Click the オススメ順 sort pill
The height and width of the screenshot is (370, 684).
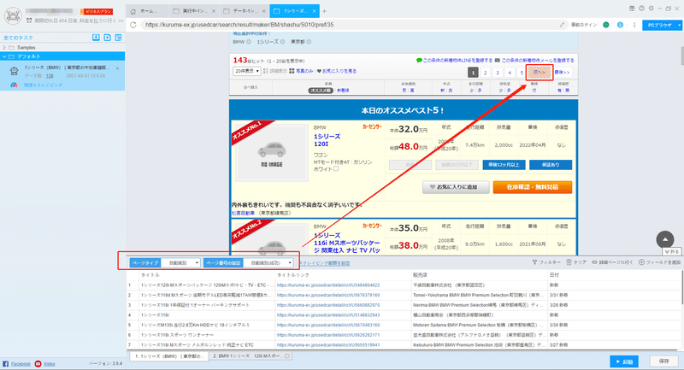tap(321, 91)
